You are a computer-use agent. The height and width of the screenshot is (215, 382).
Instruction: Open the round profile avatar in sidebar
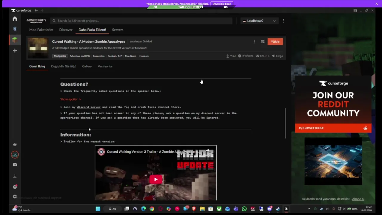pyautogui.click(x=15, y=155)
